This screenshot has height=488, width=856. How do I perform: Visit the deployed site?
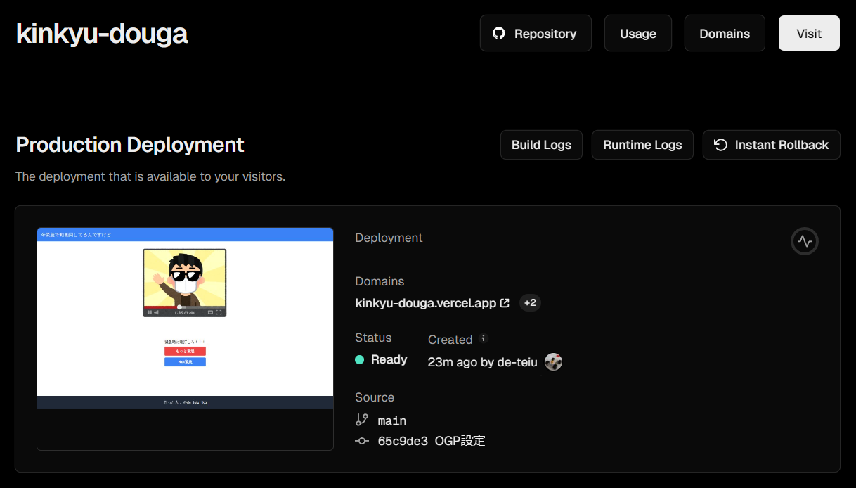tap(809, 33)
